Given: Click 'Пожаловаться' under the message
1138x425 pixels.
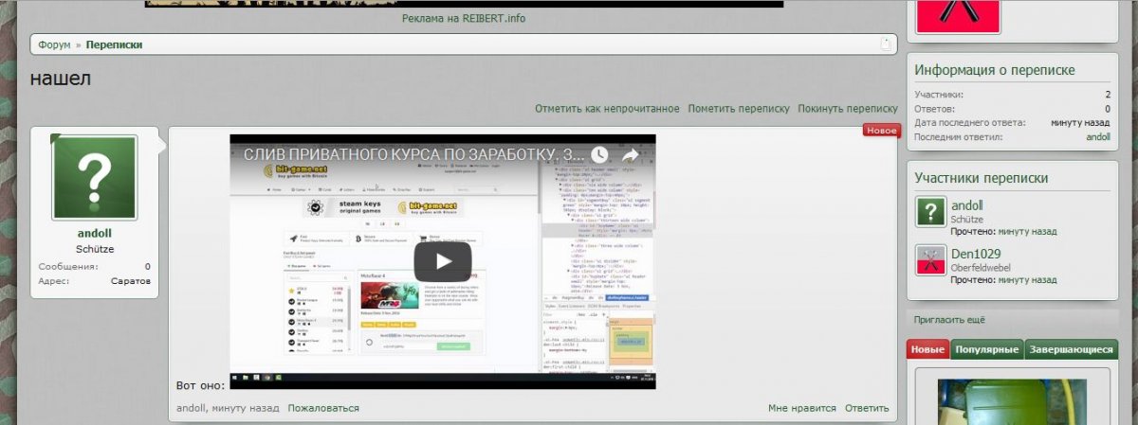Looking at the screenshot, I should click(323, 408).
